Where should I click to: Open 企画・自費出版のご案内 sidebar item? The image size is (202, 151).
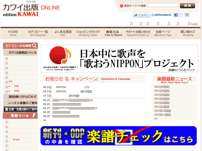tap(21, 109)
